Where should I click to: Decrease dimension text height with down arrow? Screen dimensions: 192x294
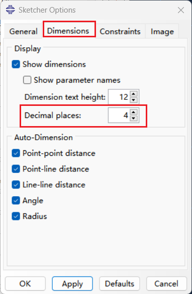[134, 100]
